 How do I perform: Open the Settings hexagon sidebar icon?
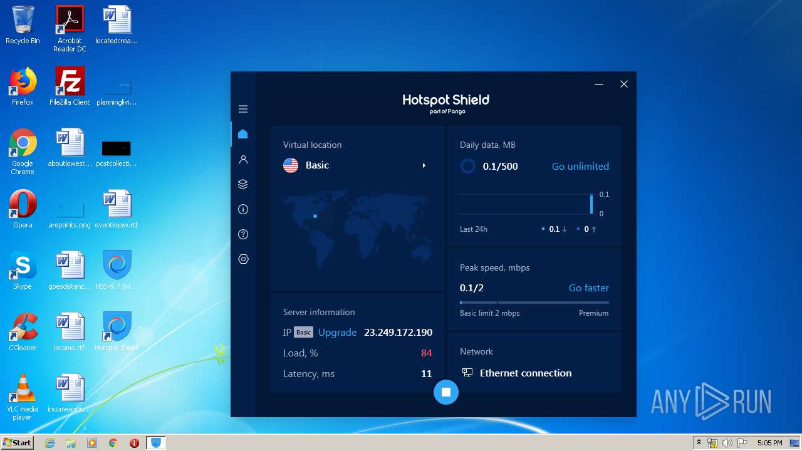point(243,259)
